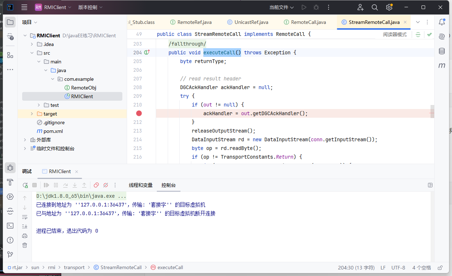Viewport: 452px width, 276px height.
Task: Open the Git version control tool window
Action: pyautogui.click(x=10, y=254)
